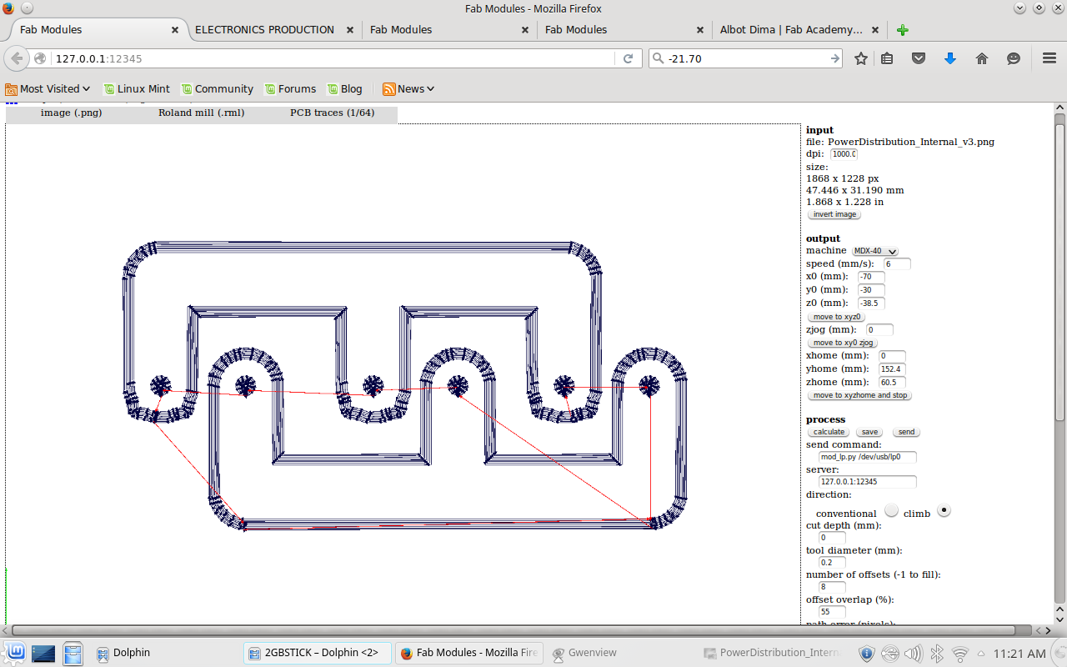Switch to the Albot Dima Fab Academy tab

(790, 30)
